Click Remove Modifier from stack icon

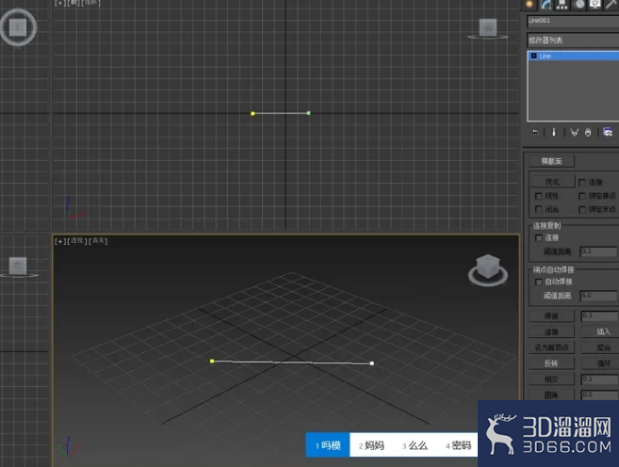(x=588, y=133)
